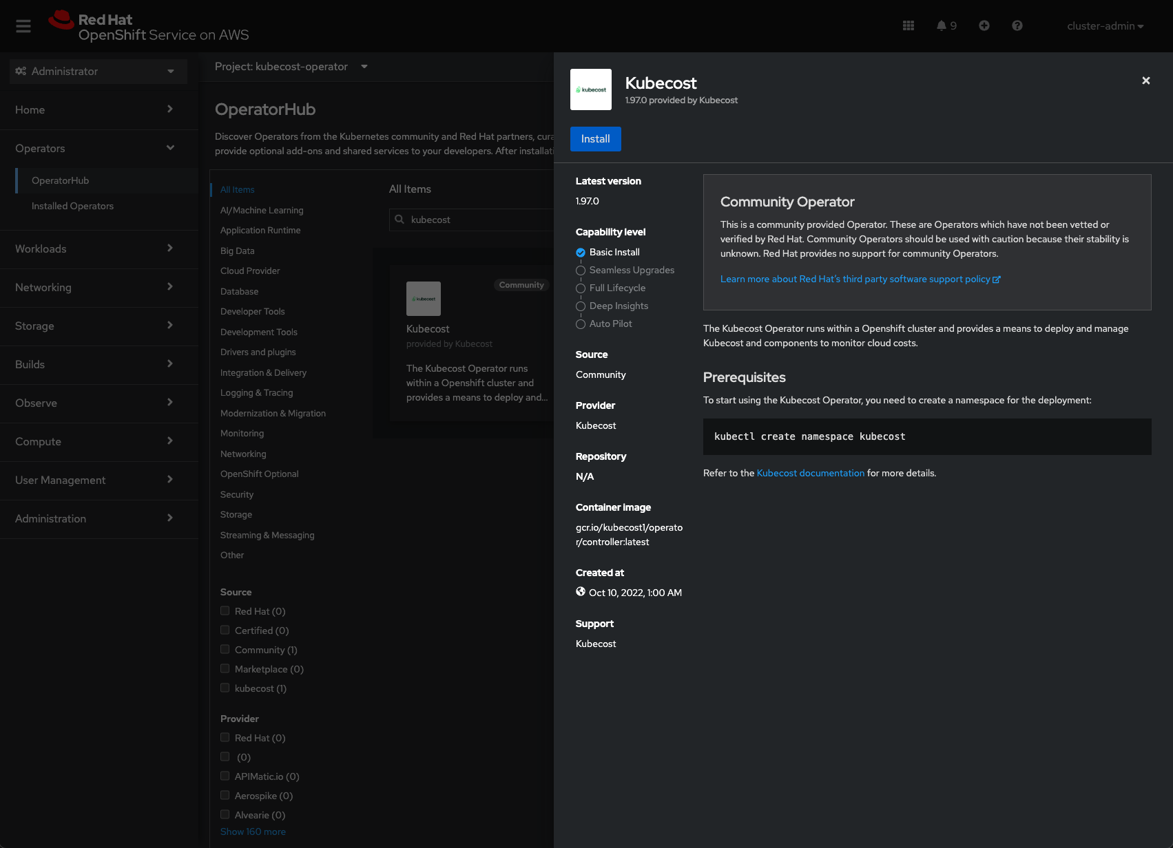Open the Project kubecost-operator dropdown
This screenshot has height=848, width=1173.
pos(291,67)
